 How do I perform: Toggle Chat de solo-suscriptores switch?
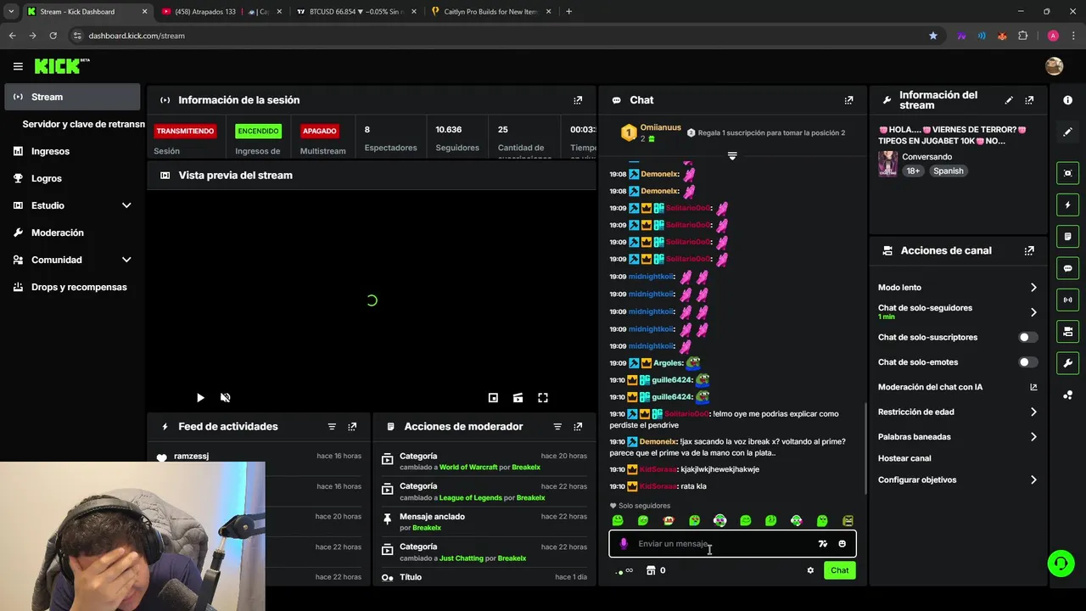click(1027, 338)
